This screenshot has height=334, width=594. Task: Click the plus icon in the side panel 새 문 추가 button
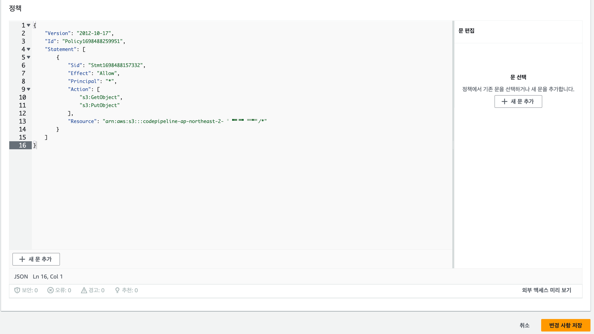(x=504, y=101)
